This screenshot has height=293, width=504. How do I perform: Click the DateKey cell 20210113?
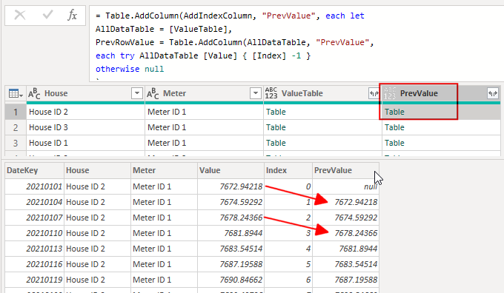[34, 249]
